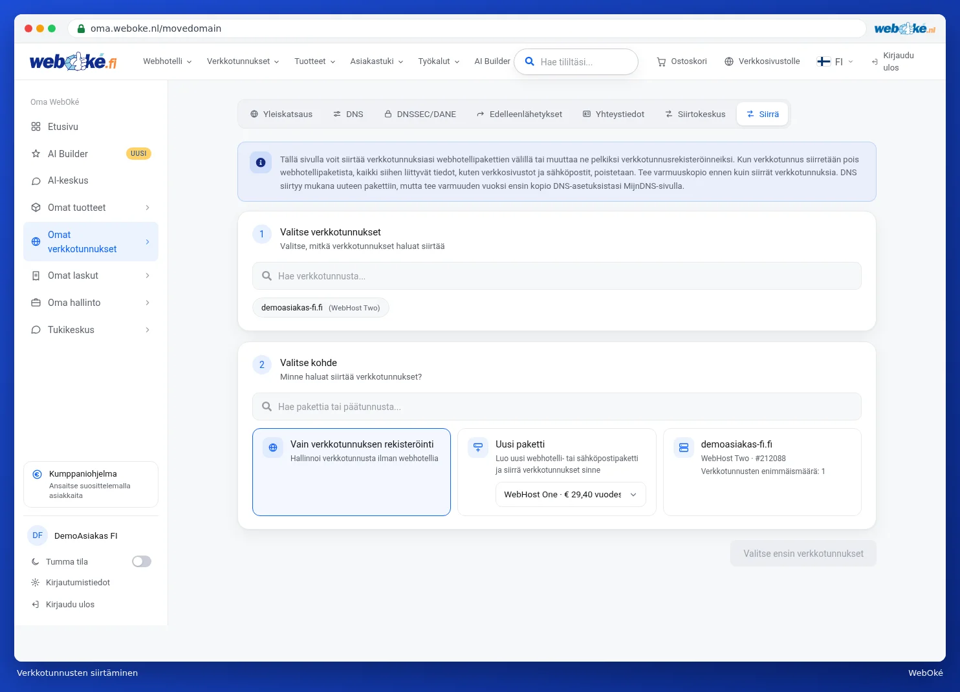Expand the Omat verkkotunnukset sidebar chevron

147,242
